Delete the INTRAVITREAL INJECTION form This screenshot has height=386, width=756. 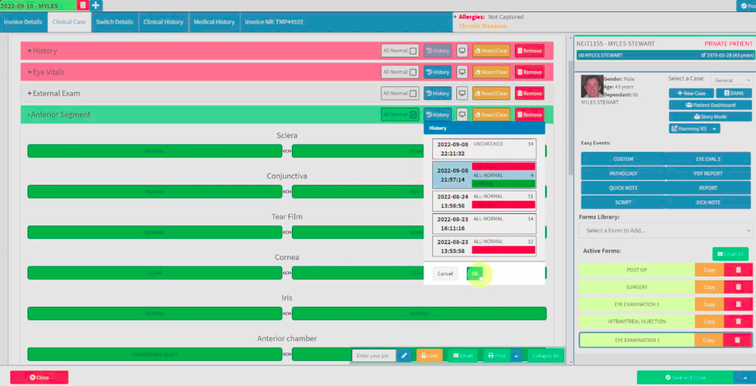pyautogui.click(x=738, y=322)
